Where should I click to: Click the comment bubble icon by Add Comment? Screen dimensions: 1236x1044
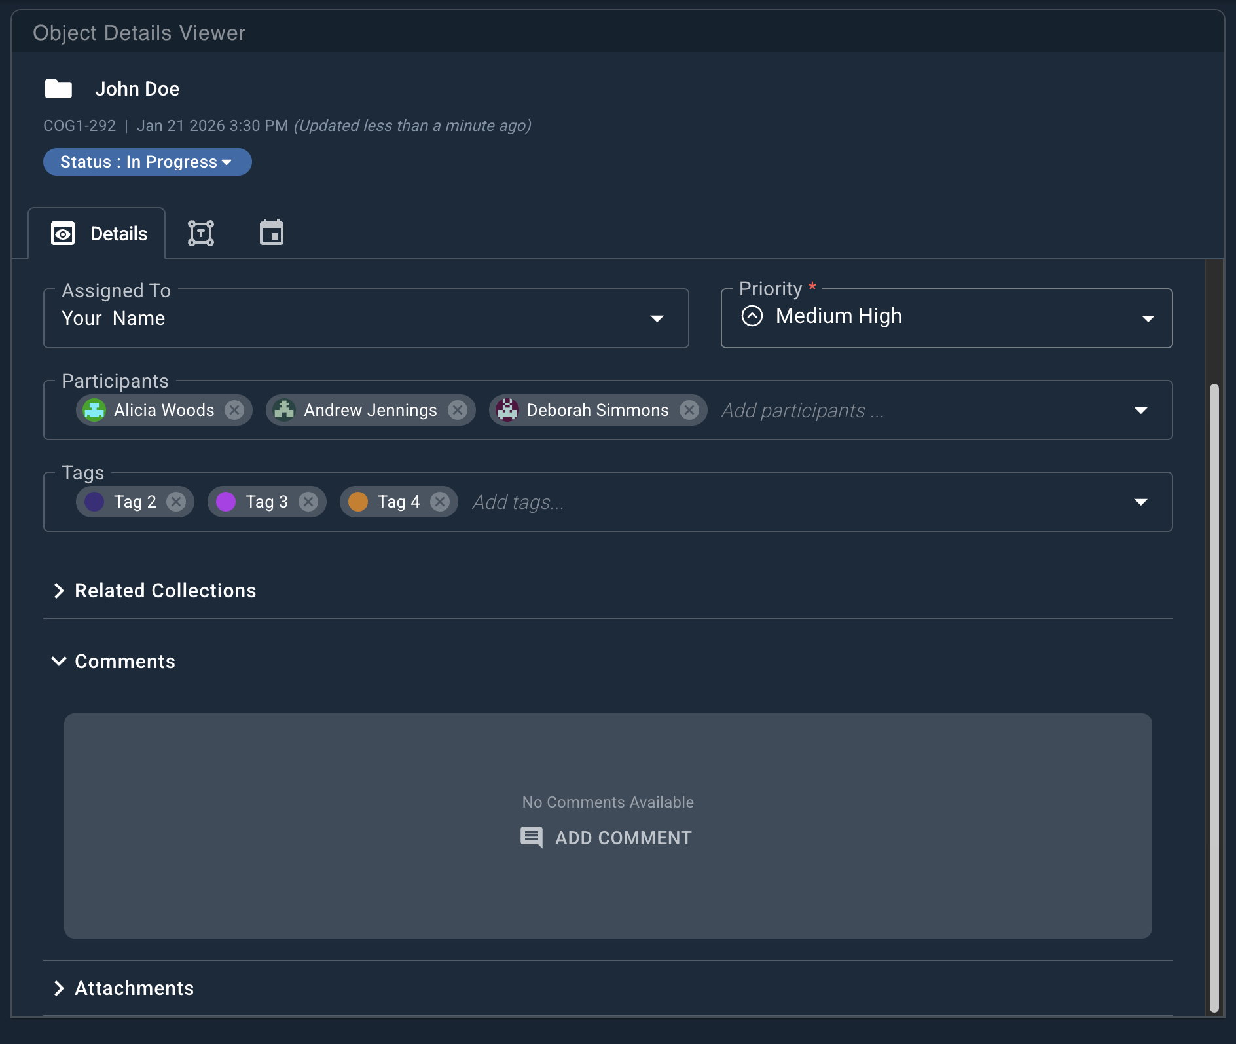(x=531, y=838)
